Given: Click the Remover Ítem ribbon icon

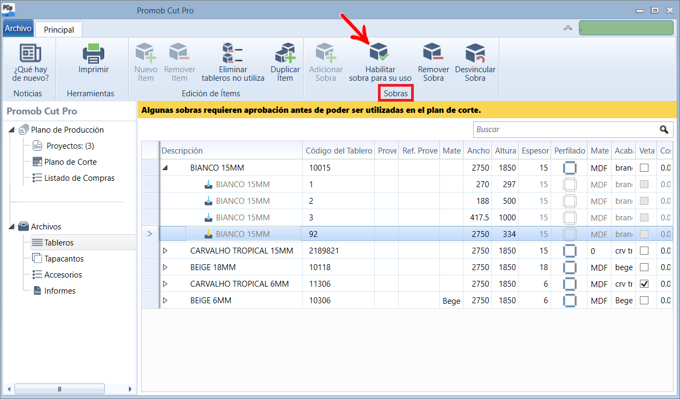Looking at the screenshot, I should coord(180,53).
